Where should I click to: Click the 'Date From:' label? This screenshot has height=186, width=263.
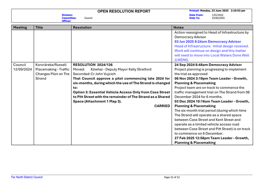[x=196, y=15]
